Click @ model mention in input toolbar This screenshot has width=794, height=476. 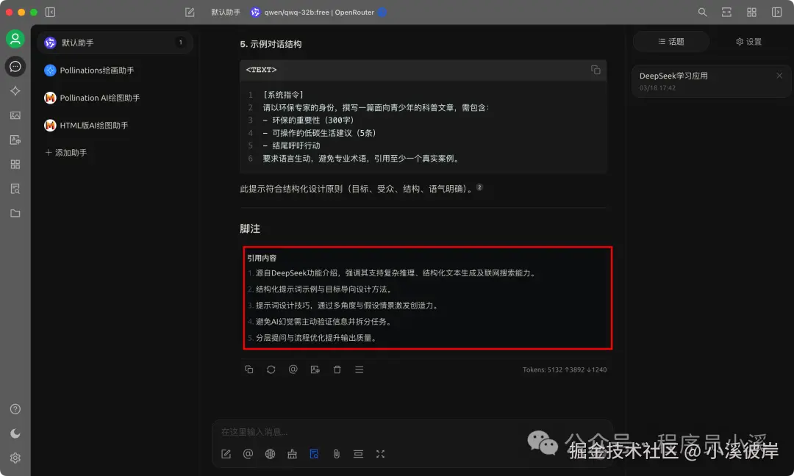pos(248,454)
